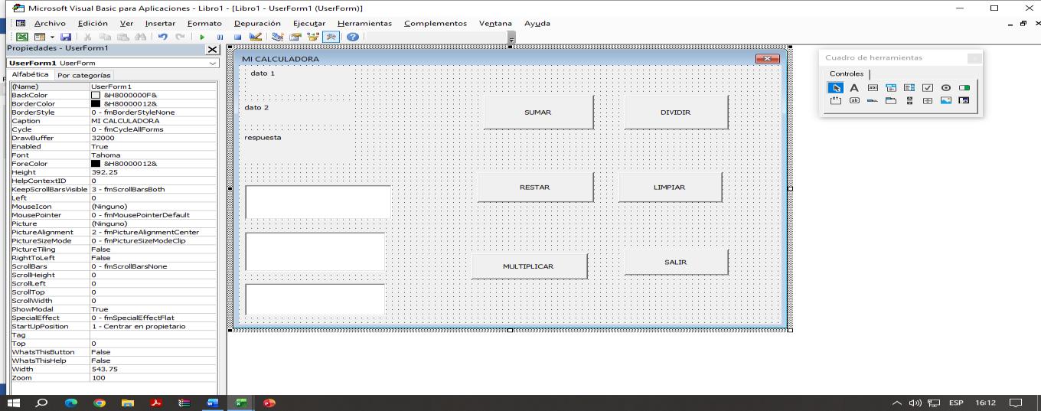
Task: Activate the Select Objects arrow tool
Action: 836,88
